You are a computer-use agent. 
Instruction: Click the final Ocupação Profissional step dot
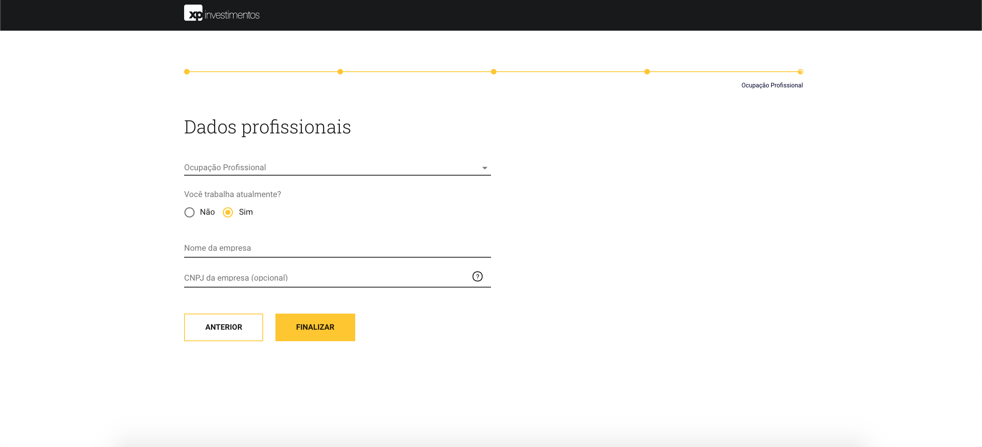(x=800, y=71)
